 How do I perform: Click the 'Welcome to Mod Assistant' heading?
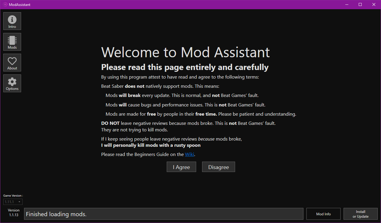(185, 52)
